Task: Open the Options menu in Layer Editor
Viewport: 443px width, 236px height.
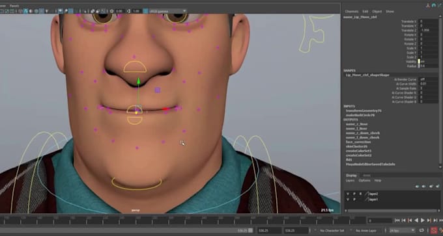Action: [x=364, y=181]
